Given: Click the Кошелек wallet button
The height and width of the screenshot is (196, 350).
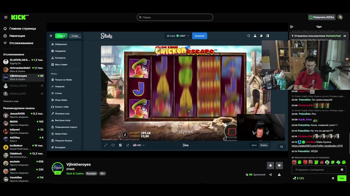Looking at the screenshot, I should pyautogui.click(x=200, y=36).
